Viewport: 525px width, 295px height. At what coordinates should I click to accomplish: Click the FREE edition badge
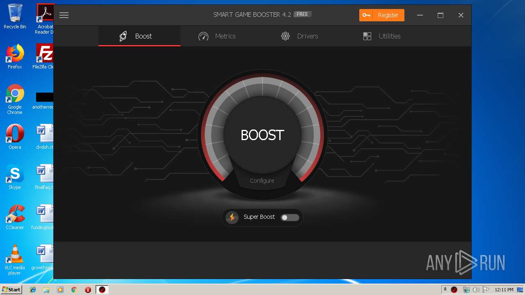[303, 14]
